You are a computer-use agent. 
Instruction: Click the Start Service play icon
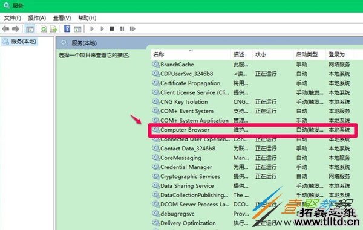click(x=92, y=28)
